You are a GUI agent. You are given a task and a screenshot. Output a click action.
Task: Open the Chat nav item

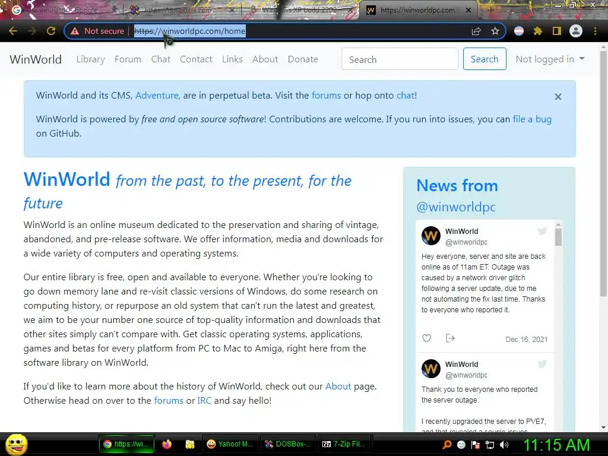(x=160, y=59)
